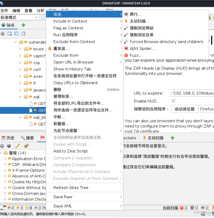Expand the Cross-Domain JavaScript alert node
The image size is (214, 218).
pos(5,193)
